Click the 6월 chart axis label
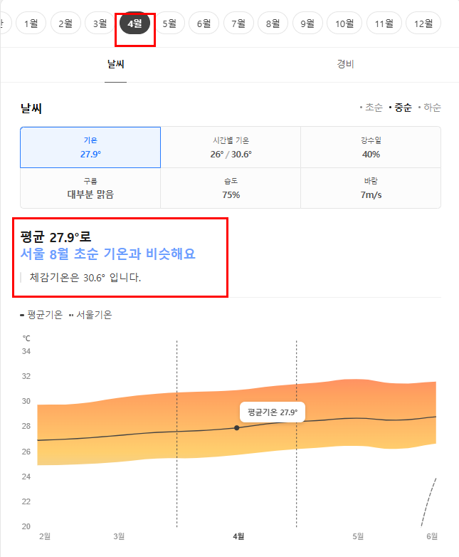Image resolution: width=459 pixels, height=557 pixels. [432, 536]
